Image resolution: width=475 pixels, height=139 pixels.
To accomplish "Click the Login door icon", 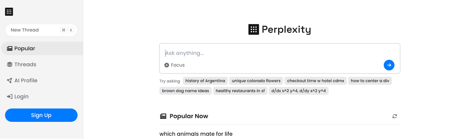I will pos(10,97).
